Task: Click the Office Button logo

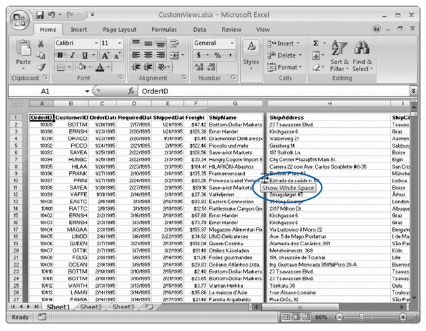Action: (18, 19)
